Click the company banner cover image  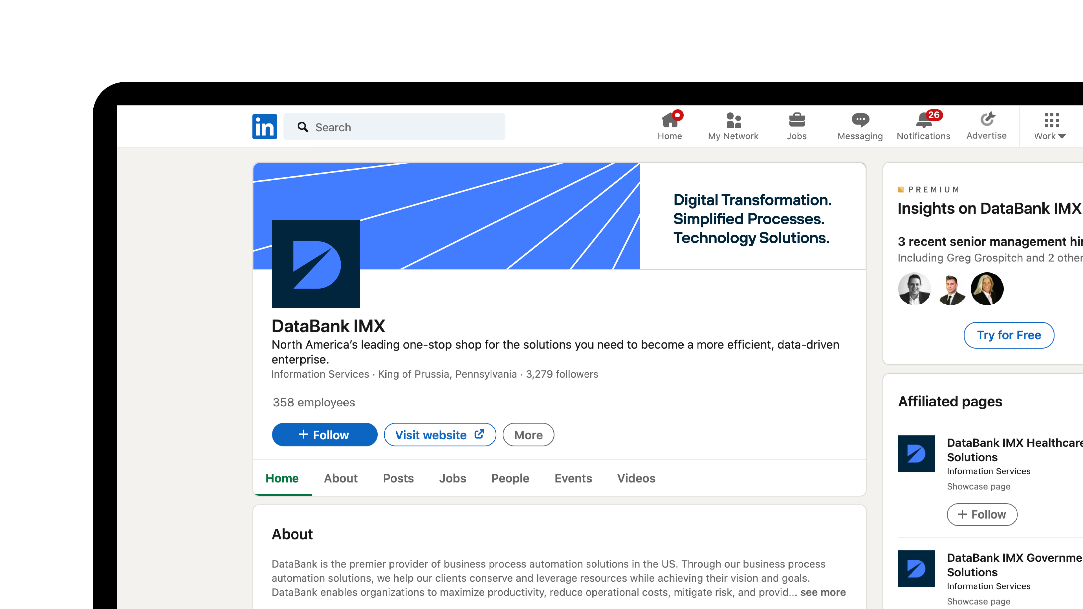point(559,216)
